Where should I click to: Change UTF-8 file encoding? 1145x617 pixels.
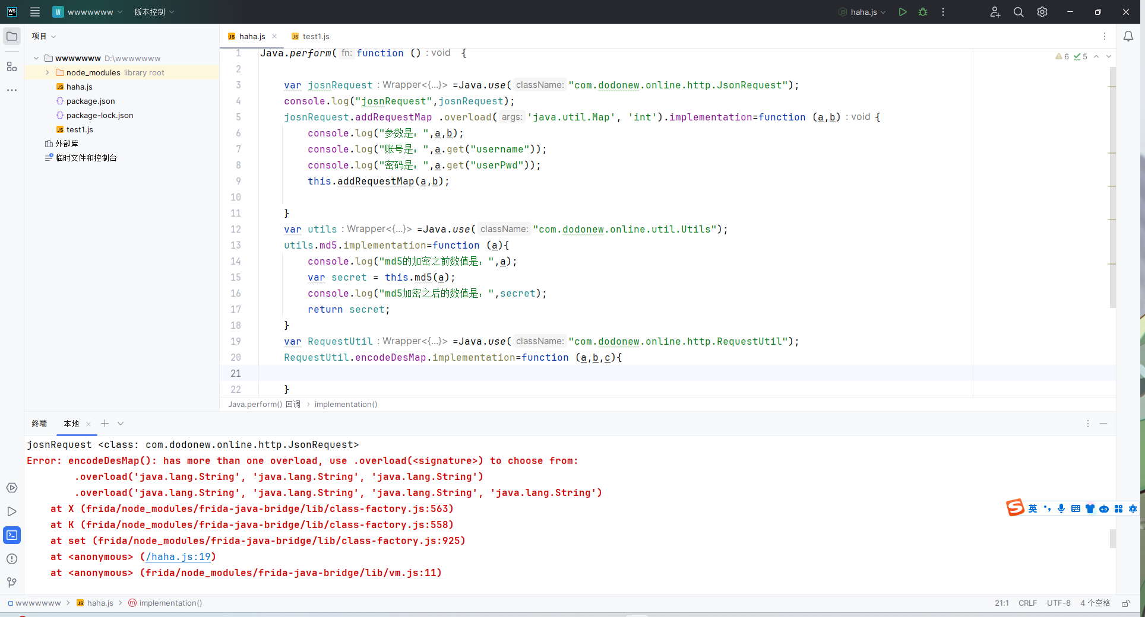tap(1059, 603)
